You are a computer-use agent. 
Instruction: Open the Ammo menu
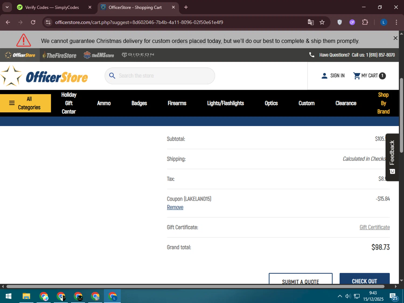[x=104, y=103]
